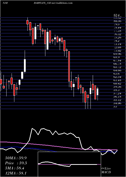Click the 53 bottom price label
The image size is (126, 177).
tap(115, 106)
